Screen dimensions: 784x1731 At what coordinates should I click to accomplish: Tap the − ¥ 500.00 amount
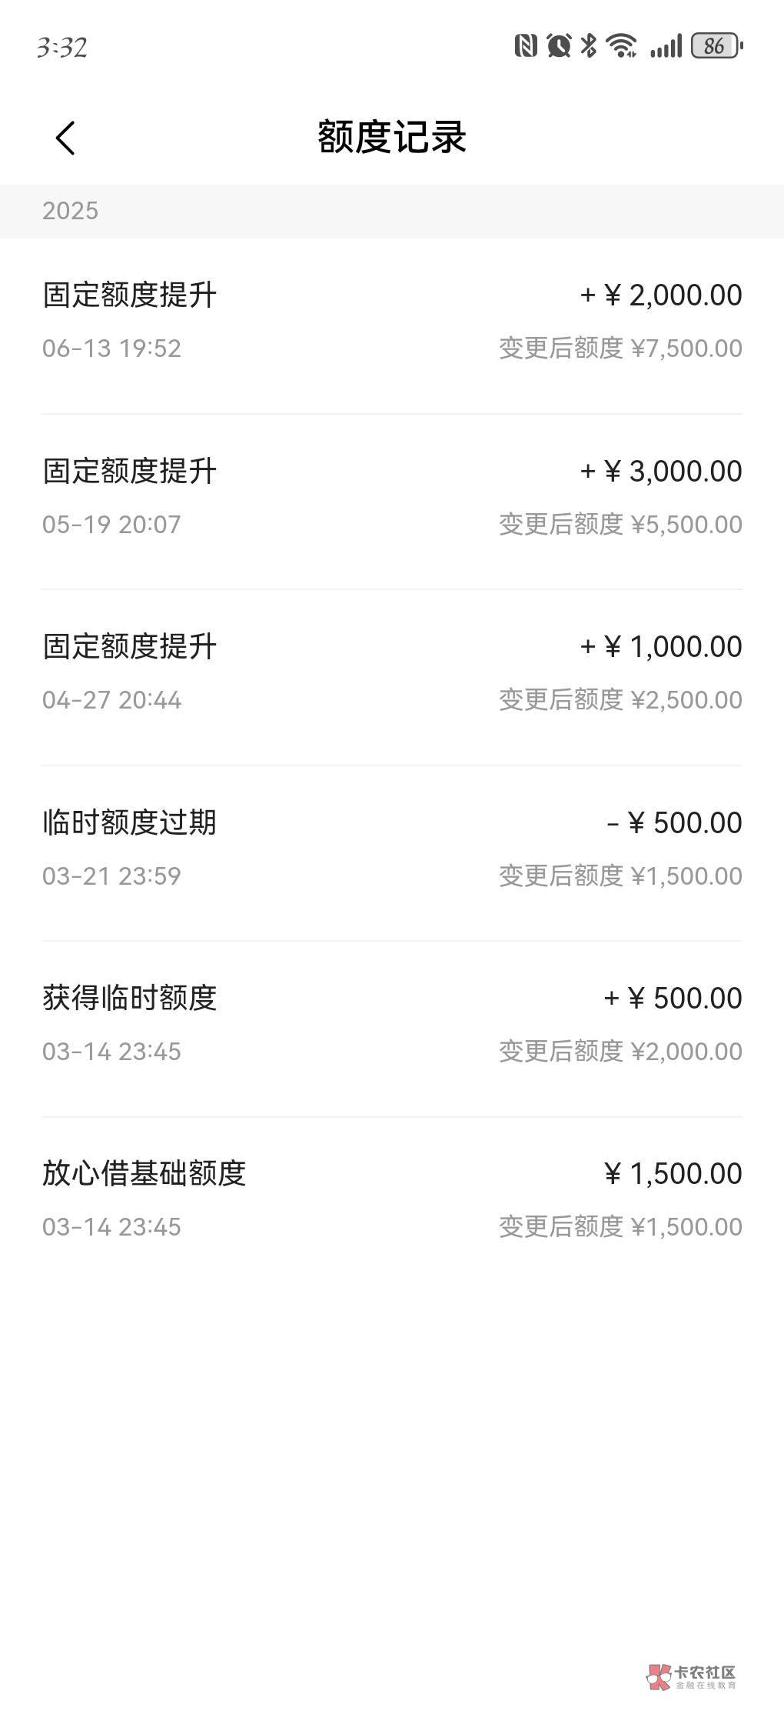[x=674, y=823]
